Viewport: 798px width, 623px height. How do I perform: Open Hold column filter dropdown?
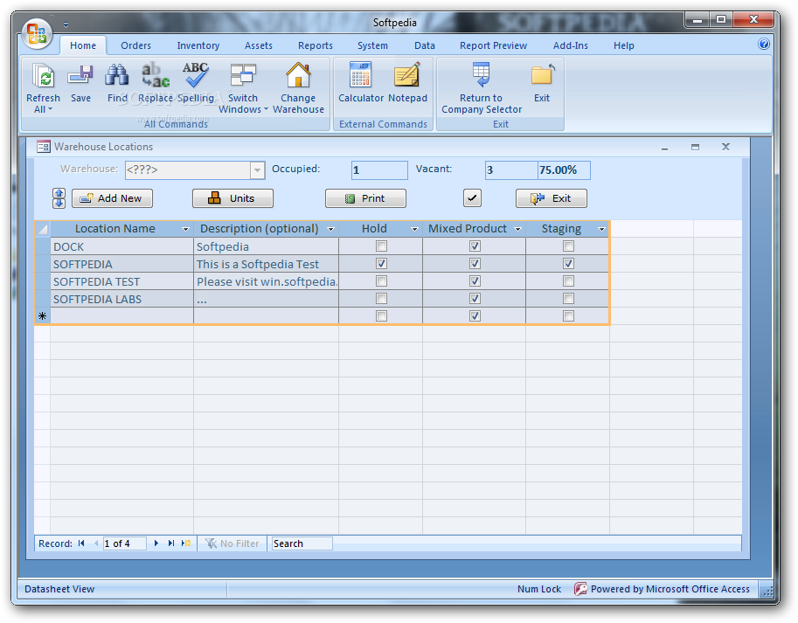click(414, 230)
